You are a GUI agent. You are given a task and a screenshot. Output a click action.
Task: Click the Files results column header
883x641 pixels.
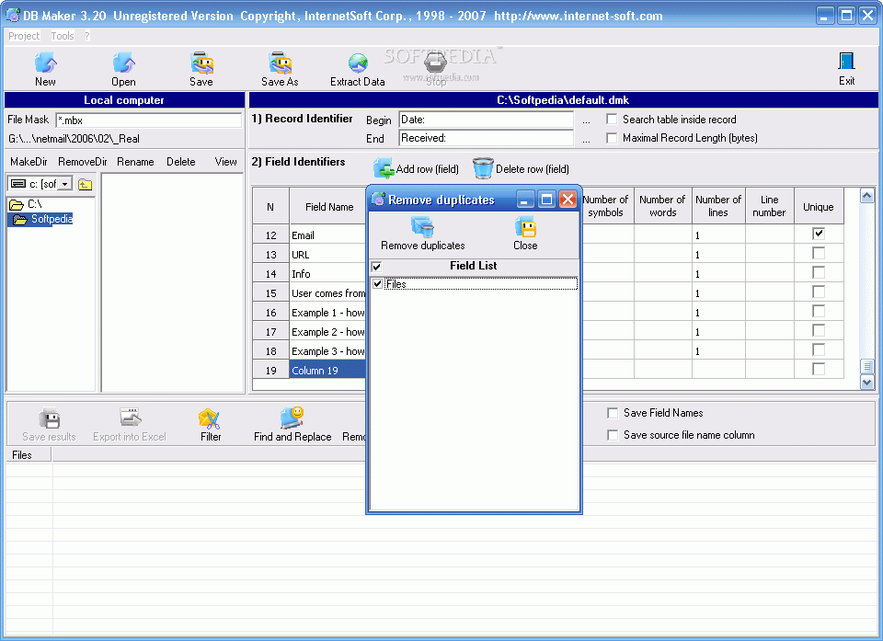tap(29, 455)
